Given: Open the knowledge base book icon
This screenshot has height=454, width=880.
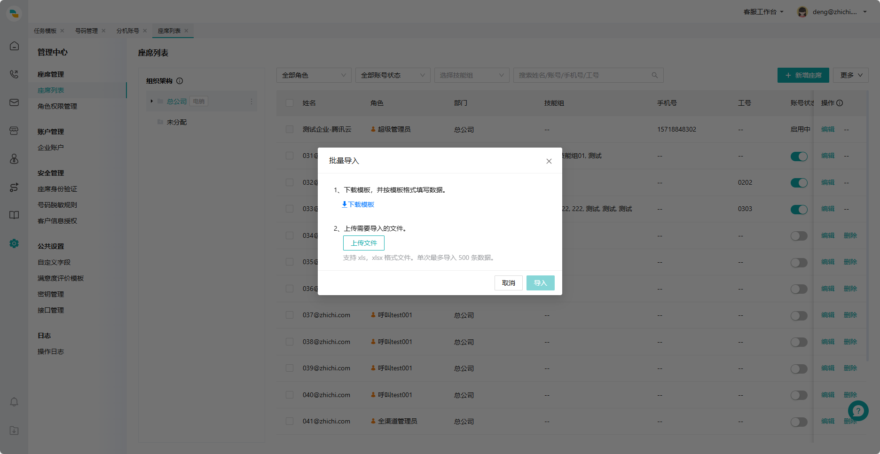Looking at the screenshot, I should [x=14, y=215].
